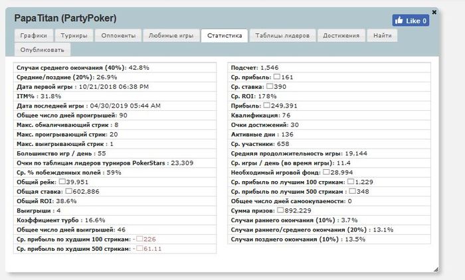The width and height of the screenshot is (465, 280).
Task: Click the Необходимый игровой фонд 28,994 value
Action: [337, 173]
